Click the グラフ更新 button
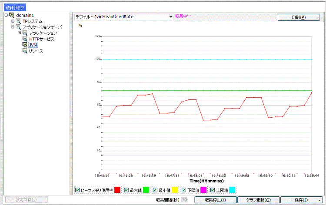326x205 pixels. 258,200
